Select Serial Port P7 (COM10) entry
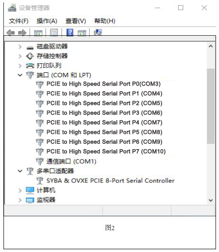Image resolution: width=219 pixels, height=252 pixels. pyautogui.click(x=106, y=151)
